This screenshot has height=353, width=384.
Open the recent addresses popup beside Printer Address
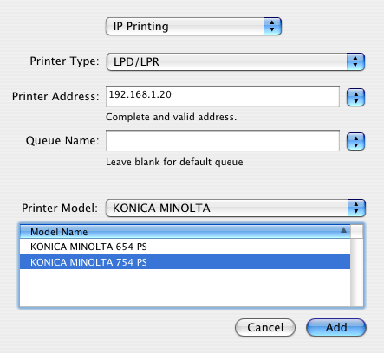(x=355, y=98)
